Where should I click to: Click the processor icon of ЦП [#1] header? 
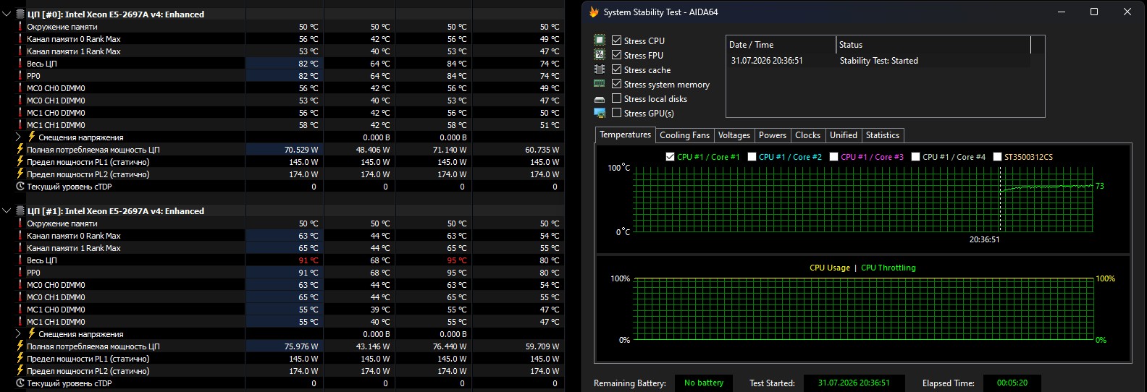[20, 210]
